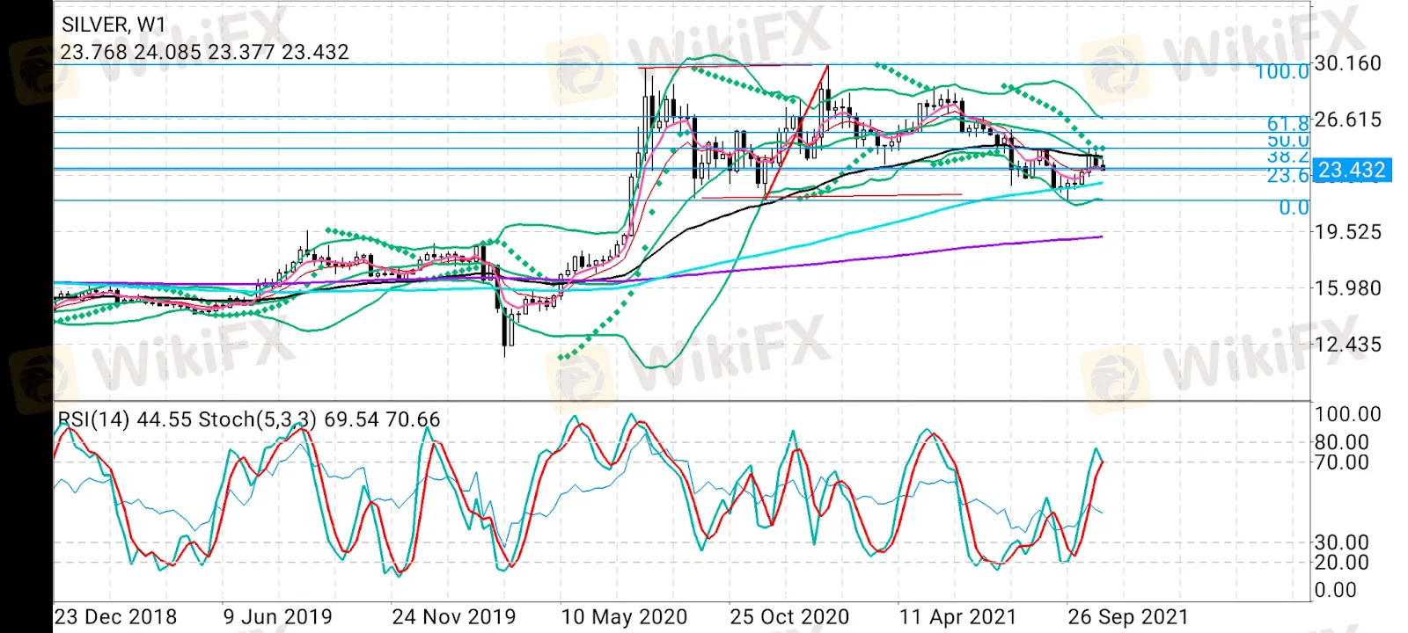Image resolution: width=1408 pixels, height=633 pixels.
Task: Click the 19.525 price axis value
Action: [1347, 232]
